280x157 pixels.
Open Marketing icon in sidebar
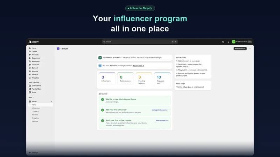coord(30,61)
